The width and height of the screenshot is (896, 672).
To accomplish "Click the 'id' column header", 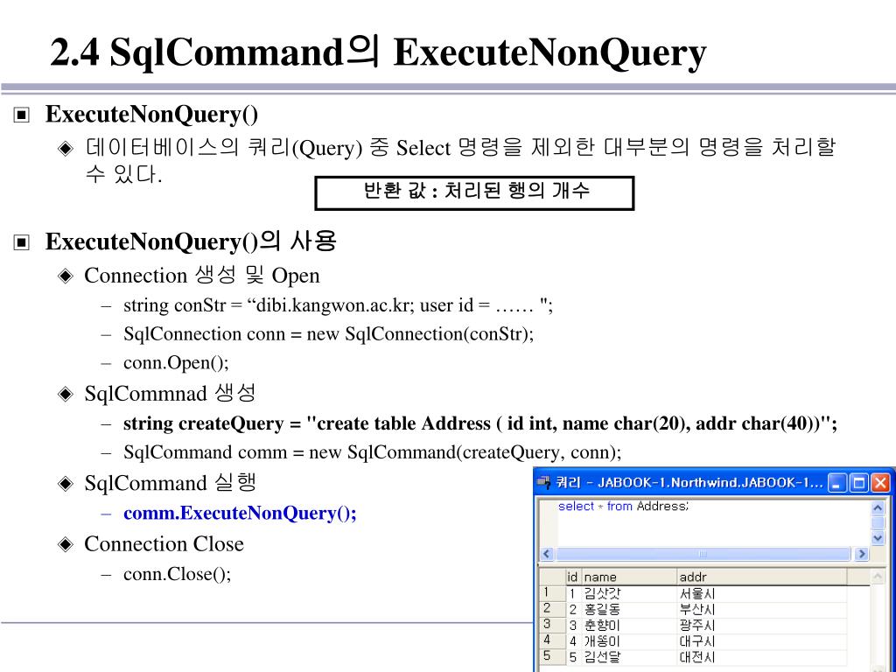I will point(572,577).
